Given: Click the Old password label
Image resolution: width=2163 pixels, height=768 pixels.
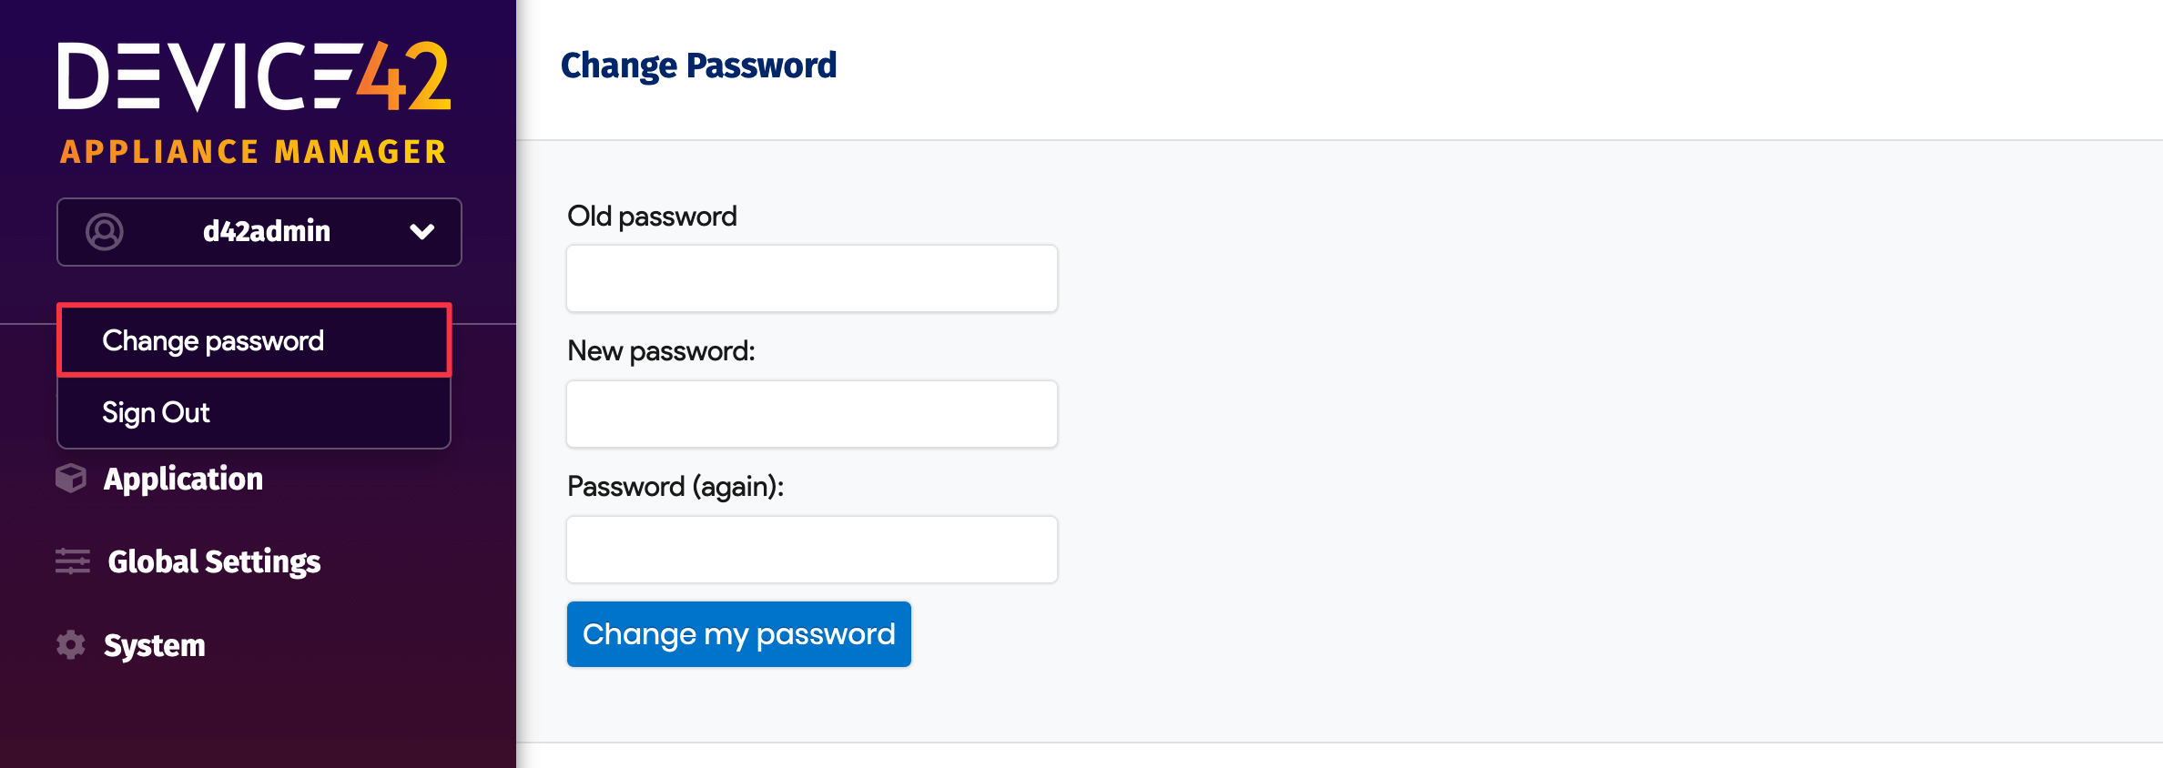Looking at the screenshot, I should coord(651,216).
